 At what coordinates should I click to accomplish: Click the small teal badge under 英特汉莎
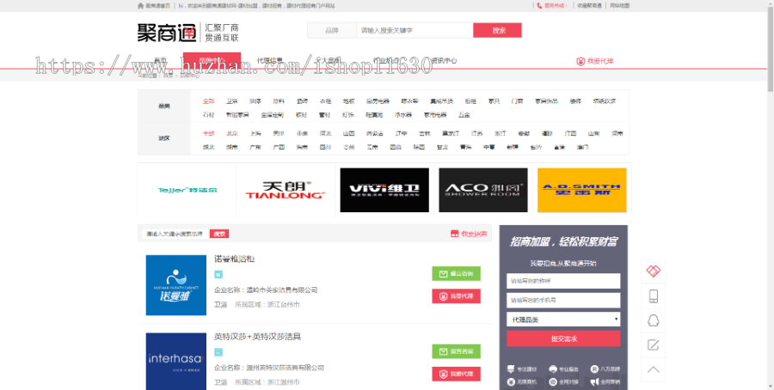218,352
